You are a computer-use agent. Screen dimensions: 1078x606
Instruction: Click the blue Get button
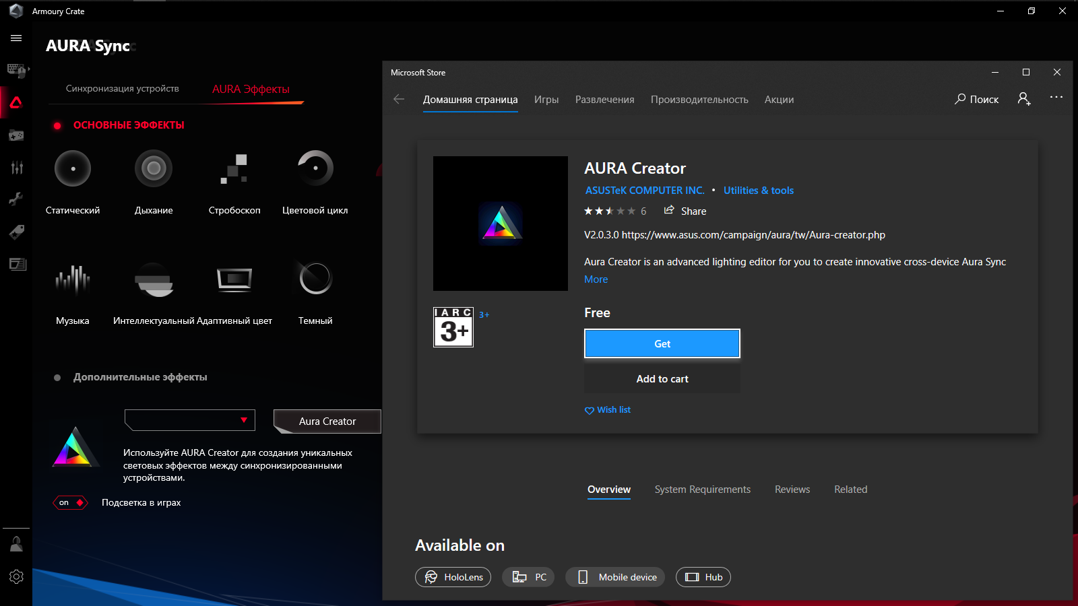pyautogui.click(x=662, y=343)
